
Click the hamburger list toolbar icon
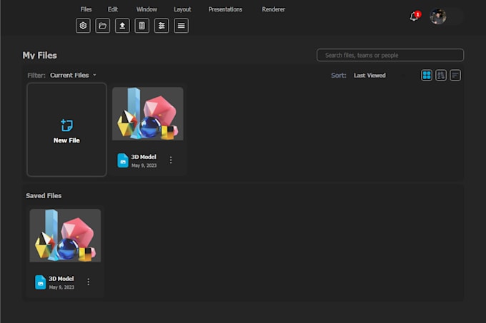182,26
